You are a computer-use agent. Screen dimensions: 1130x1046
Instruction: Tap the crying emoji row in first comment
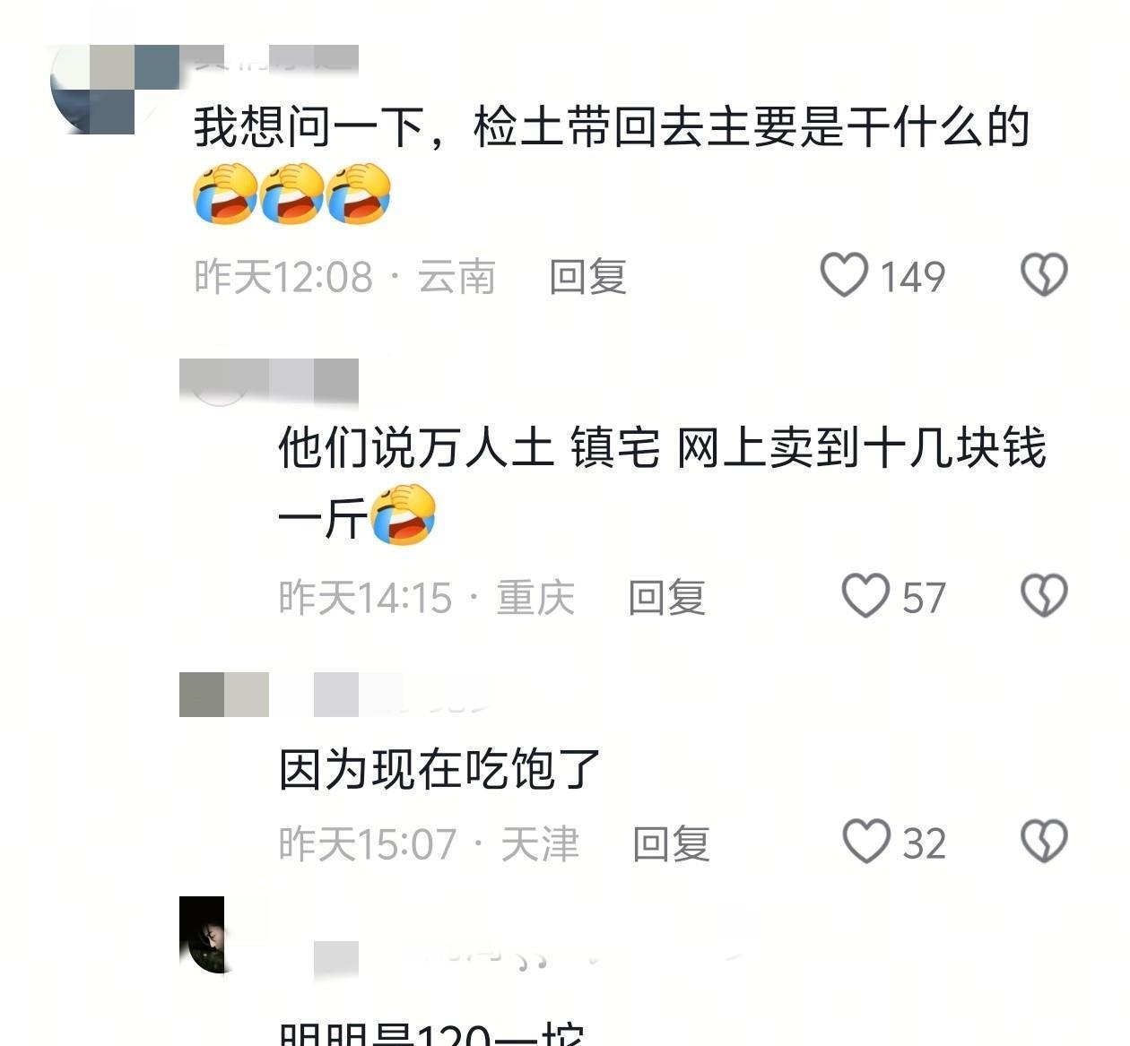292,194
